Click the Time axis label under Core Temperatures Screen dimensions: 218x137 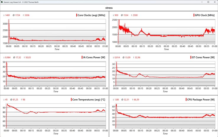56,134
